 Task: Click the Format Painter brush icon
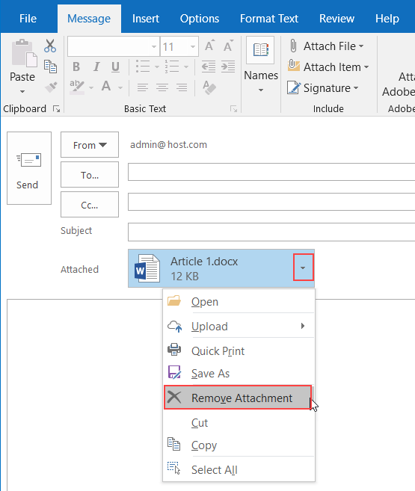click(51, 87)
